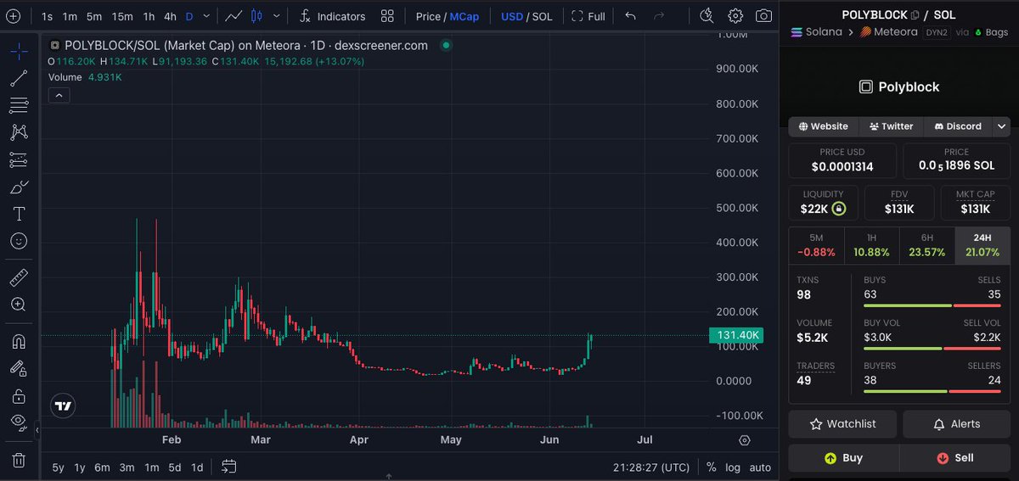Collapse the left drawing toolbar arrow
The image size is (1019, 481).
[x=37, y=431]
